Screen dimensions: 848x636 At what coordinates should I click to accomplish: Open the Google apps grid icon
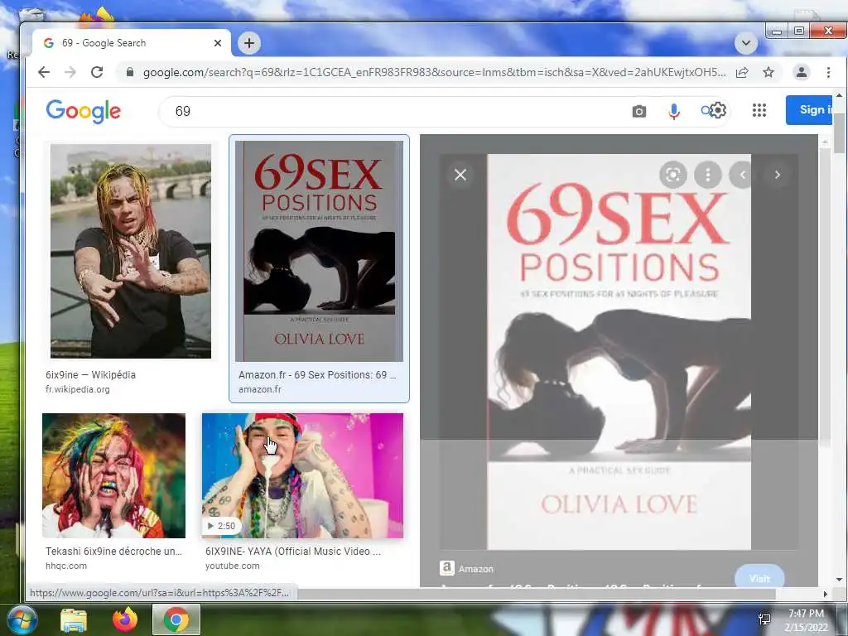(x=759, y=110)
